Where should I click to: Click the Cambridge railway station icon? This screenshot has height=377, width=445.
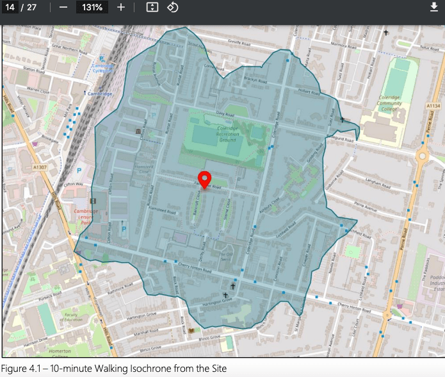coord(85,93)
